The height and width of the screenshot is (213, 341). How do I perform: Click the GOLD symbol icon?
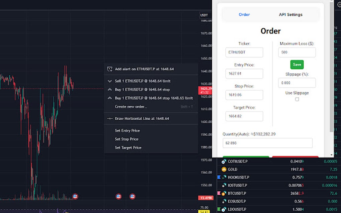click(223, 169)
